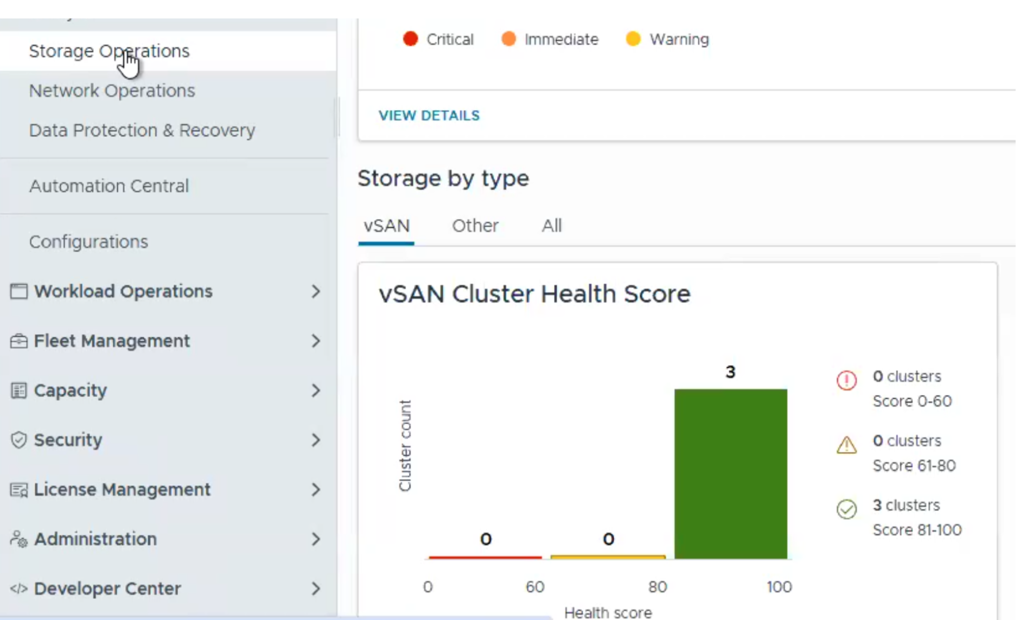Image resolution: width=1027 pixels, height=620 pixels.
Task: Expand the Fleet Management chevron
Action: (x=316, y=341)
